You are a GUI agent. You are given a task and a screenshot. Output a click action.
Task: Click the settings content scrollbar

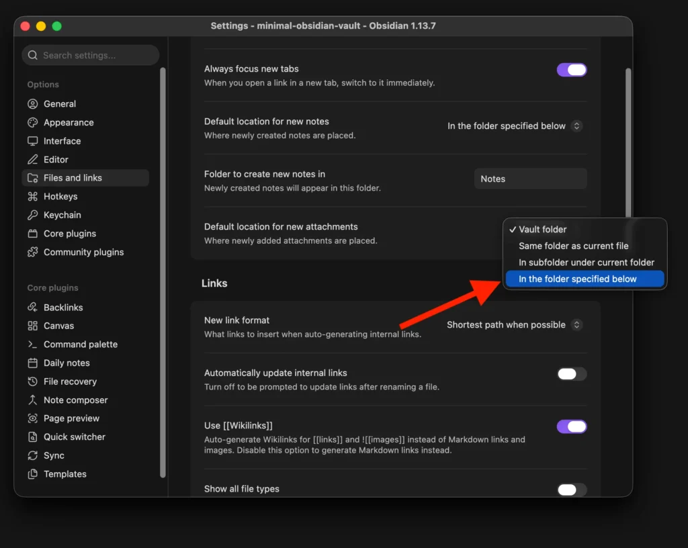(628, 143)
